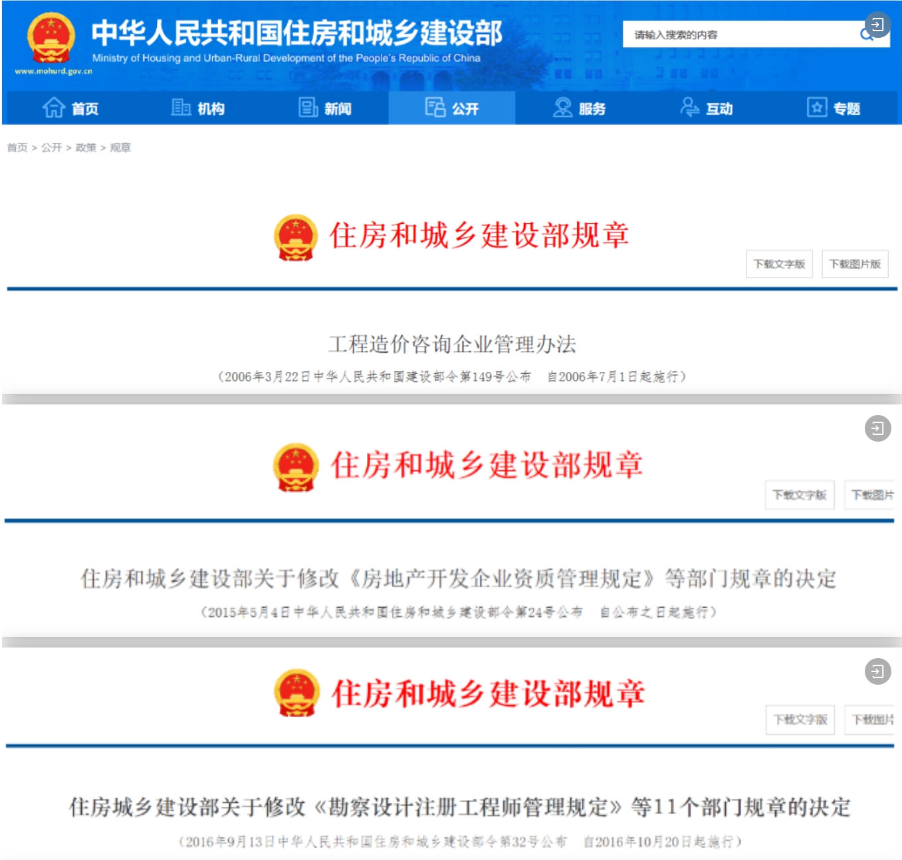Click the gray exit icon on second document card
The image size is (902, 860).
coord(877,428)
